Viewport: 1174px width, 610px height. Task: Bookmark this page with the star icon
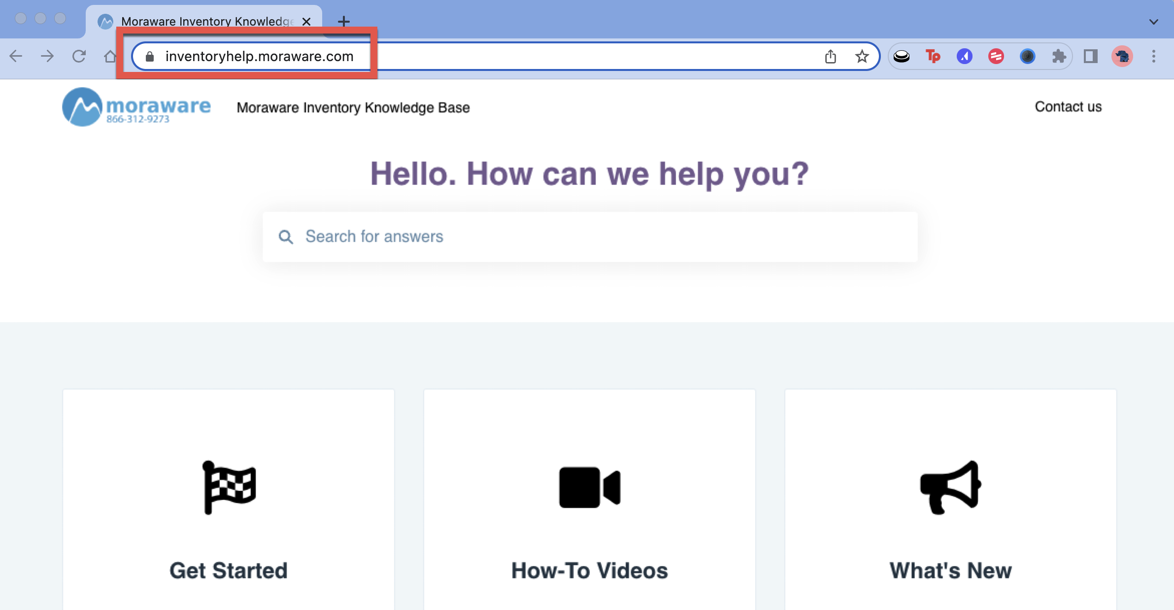pyautogui.click(x=862, y=57)
